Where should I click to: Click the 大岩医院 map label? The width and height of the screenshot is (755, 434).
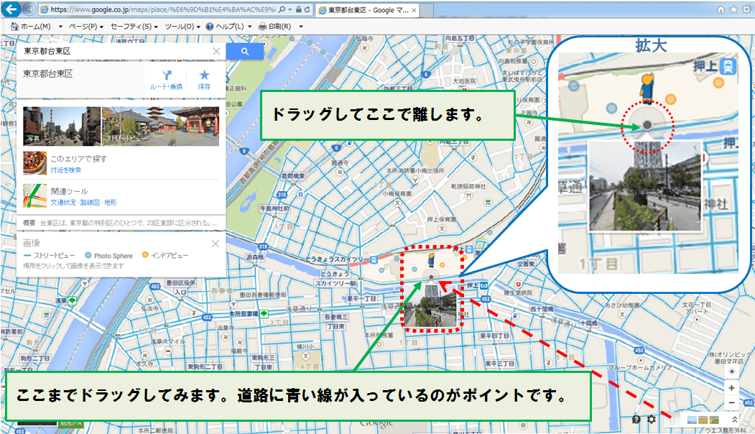click(x=463, y=81)
